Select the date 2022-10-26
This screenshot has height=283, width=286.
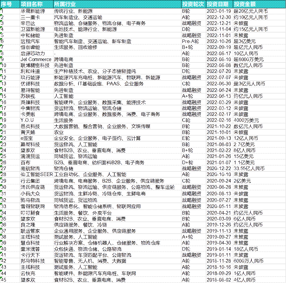point(219,41)
